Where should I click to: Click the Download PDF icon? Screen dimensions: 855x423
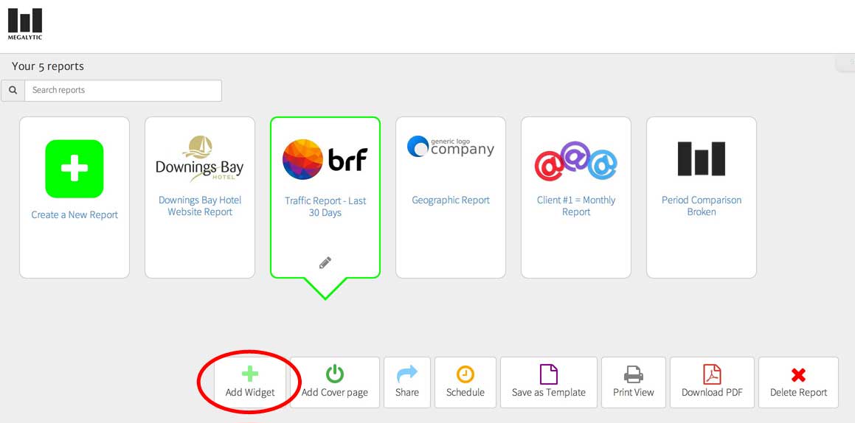tap(712, 374)
